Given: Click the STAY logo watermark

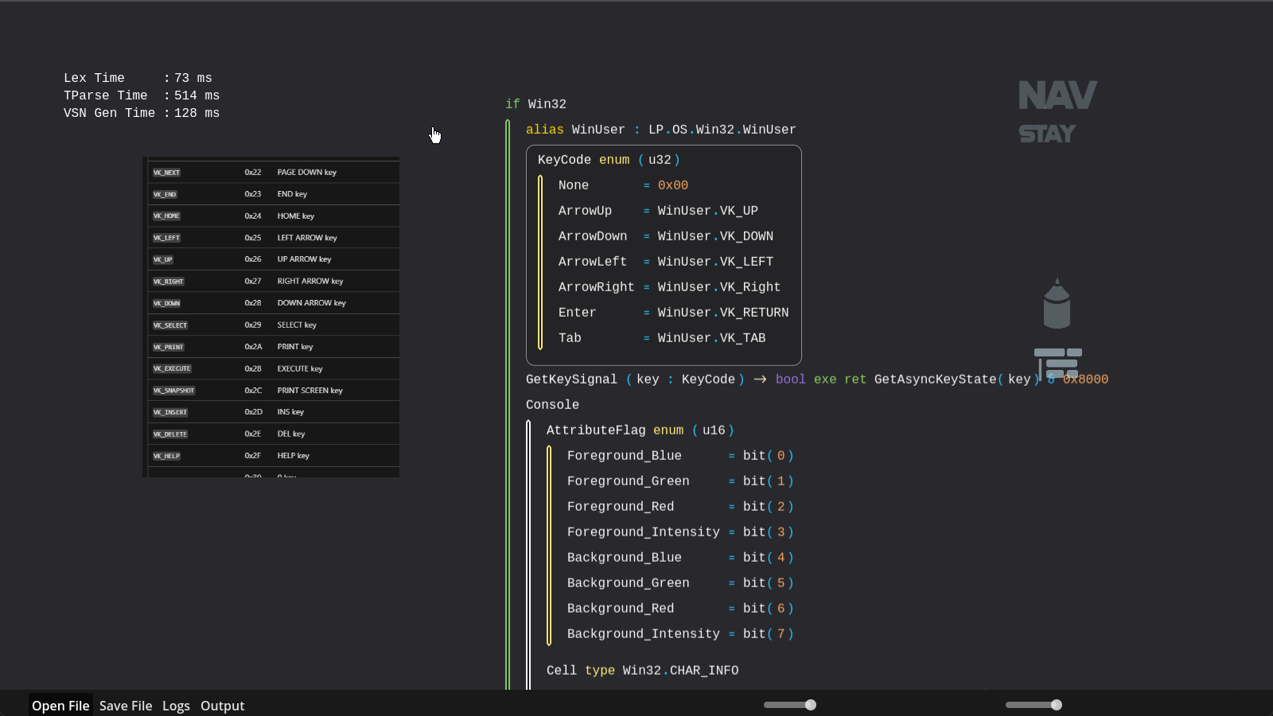Looking at the screenshot, I should tap(1045, 134).
